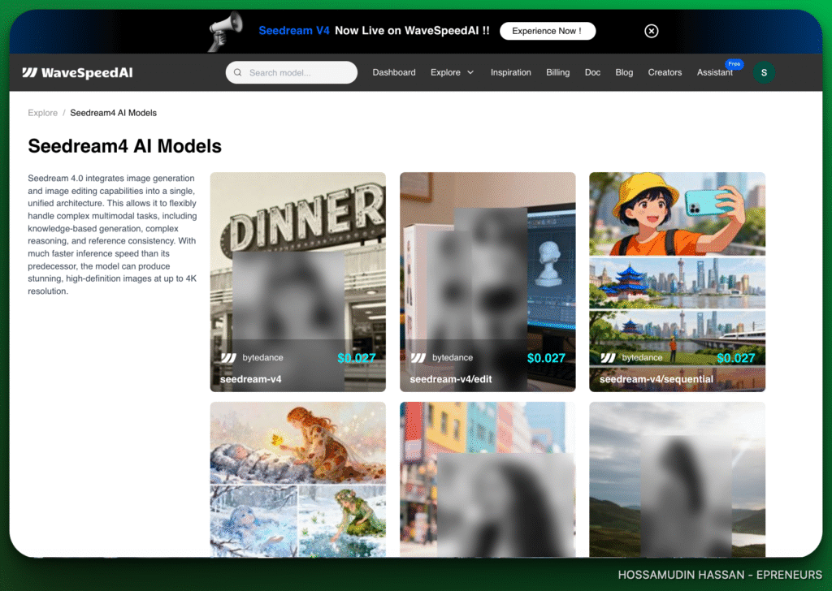Viewport: 832px width, 591px height.
Task: Click bytedance logo on seedream-v4/sequential card
Action: point(608,358)
